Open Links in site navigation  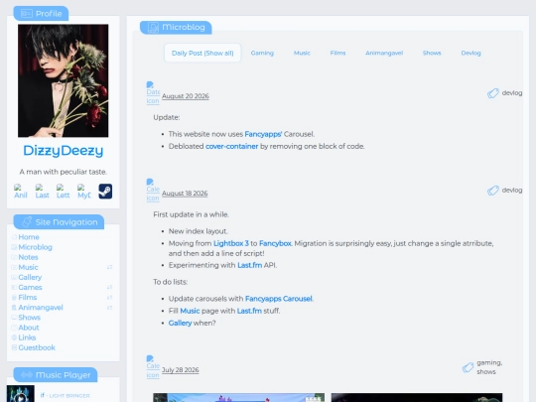pyautogui.click(x=27, y=337)
